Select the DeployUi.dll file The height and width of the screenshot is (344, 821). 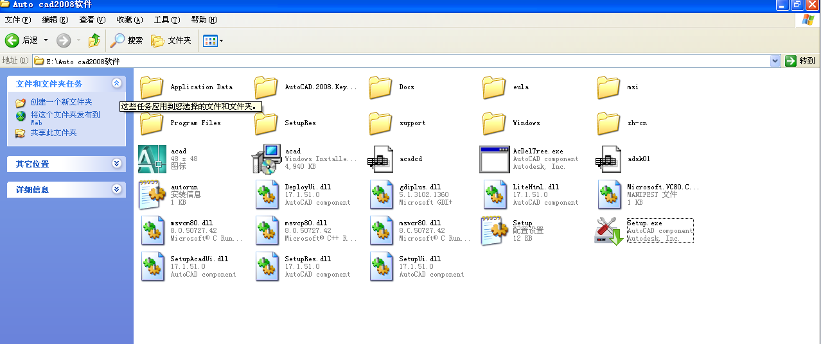[303, 195]
